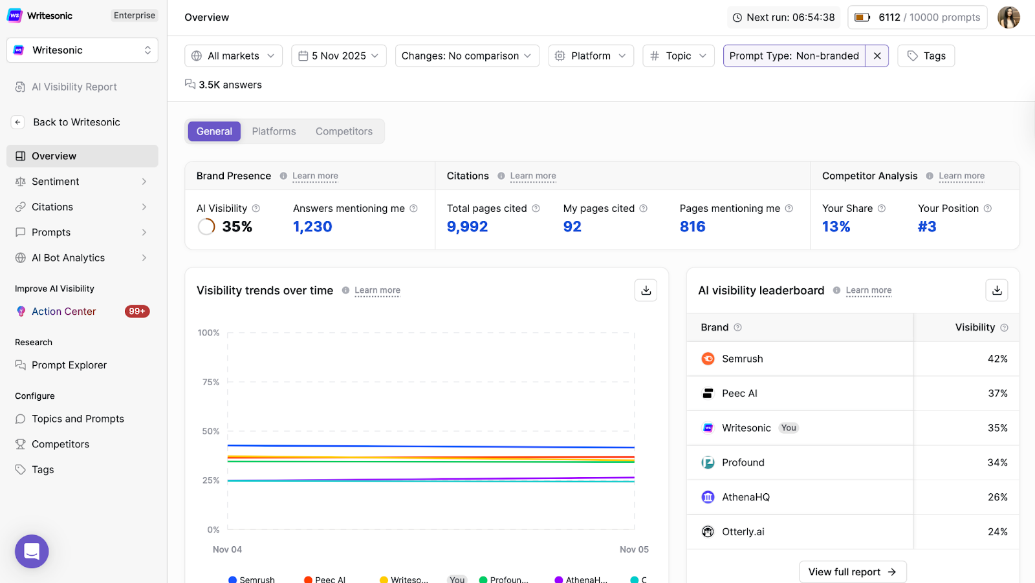Open the Overview sidebar icon
Screen dimensions: 1035x583
point(20,156)
